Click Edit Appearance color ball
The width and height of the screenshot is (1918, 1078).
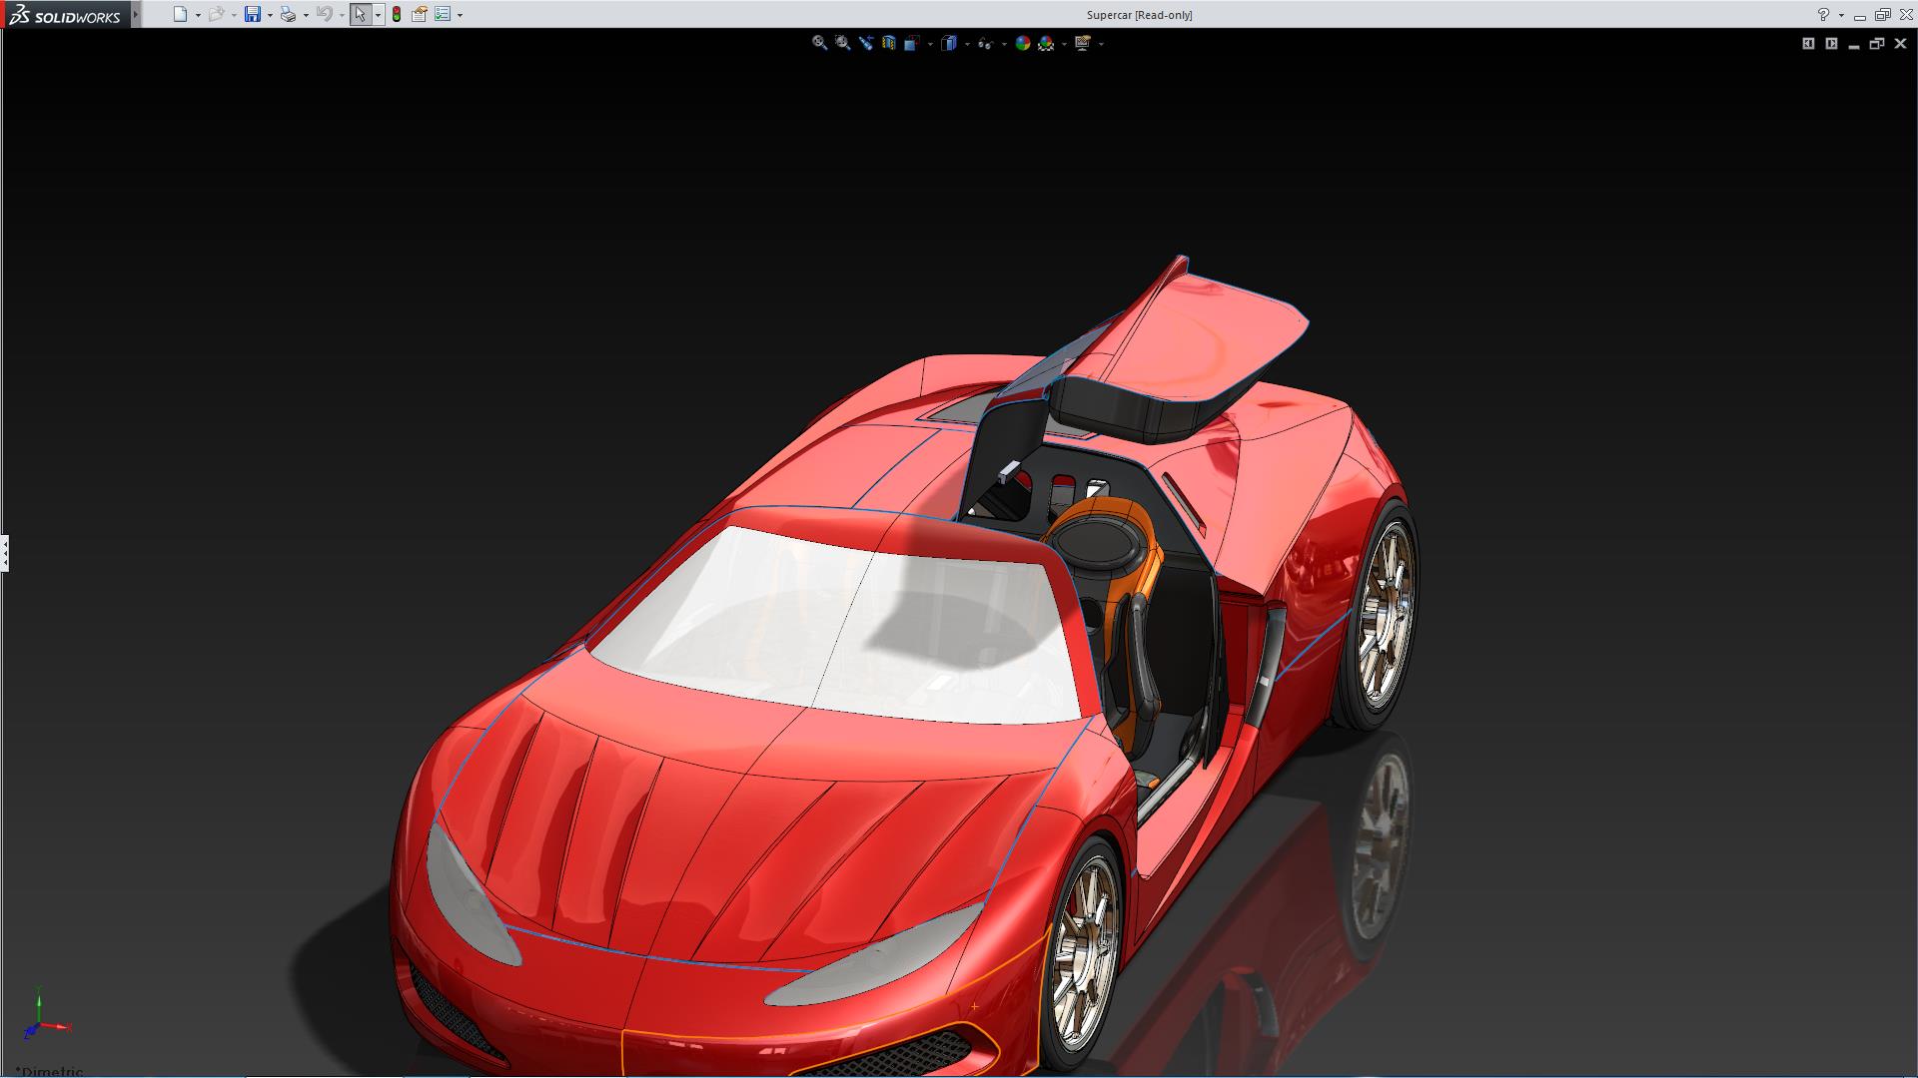[x=1022, y=43]
